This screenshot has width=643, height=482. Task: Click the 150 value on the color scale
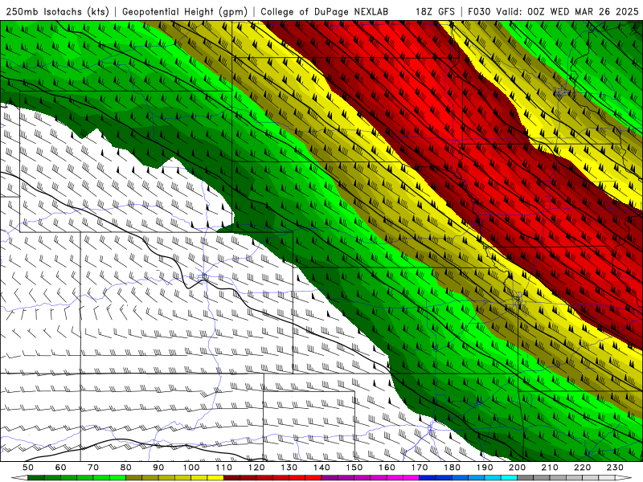click(x=354, y=468)
